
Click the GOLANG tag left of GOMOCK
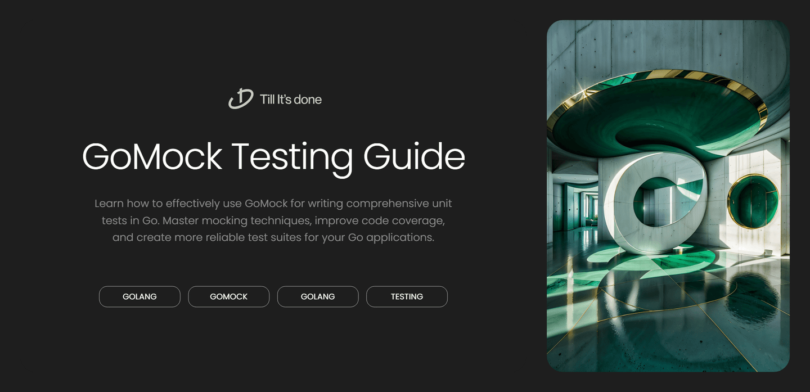click(x=139, y=296)
